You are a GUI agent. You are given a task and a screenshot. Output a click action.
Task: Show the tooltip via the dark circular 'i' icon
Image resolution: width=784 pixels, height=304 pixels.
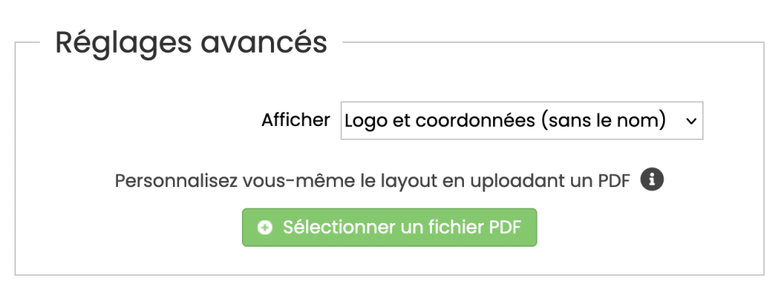coord(652,179)
